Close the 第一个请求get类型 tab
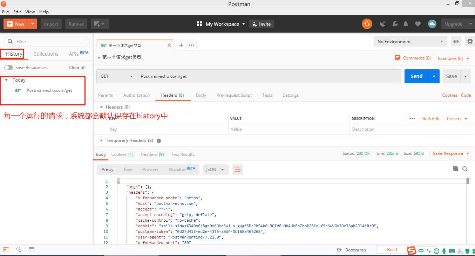This screenshot has width=475, height=256. coord(169,45)
